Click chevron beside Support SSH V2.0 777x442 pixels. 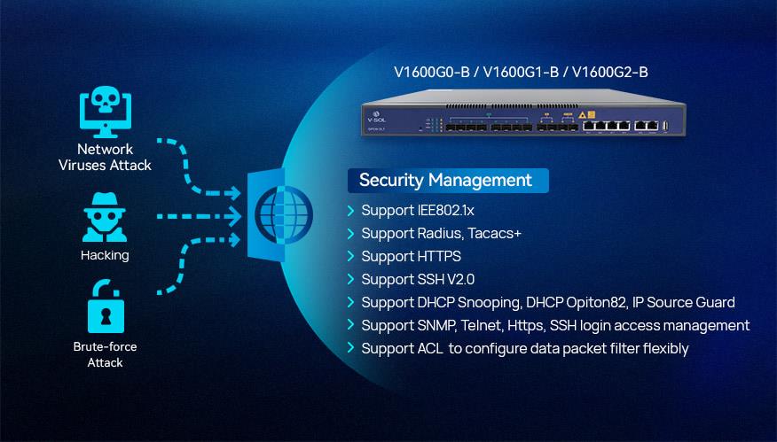tap(351, 280)
